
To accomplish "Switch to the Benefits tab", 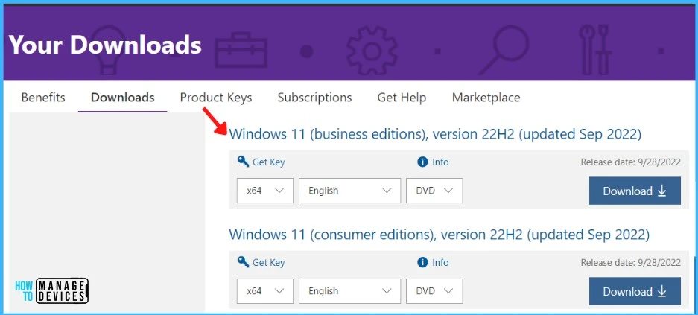I will [x=43, y=98].
